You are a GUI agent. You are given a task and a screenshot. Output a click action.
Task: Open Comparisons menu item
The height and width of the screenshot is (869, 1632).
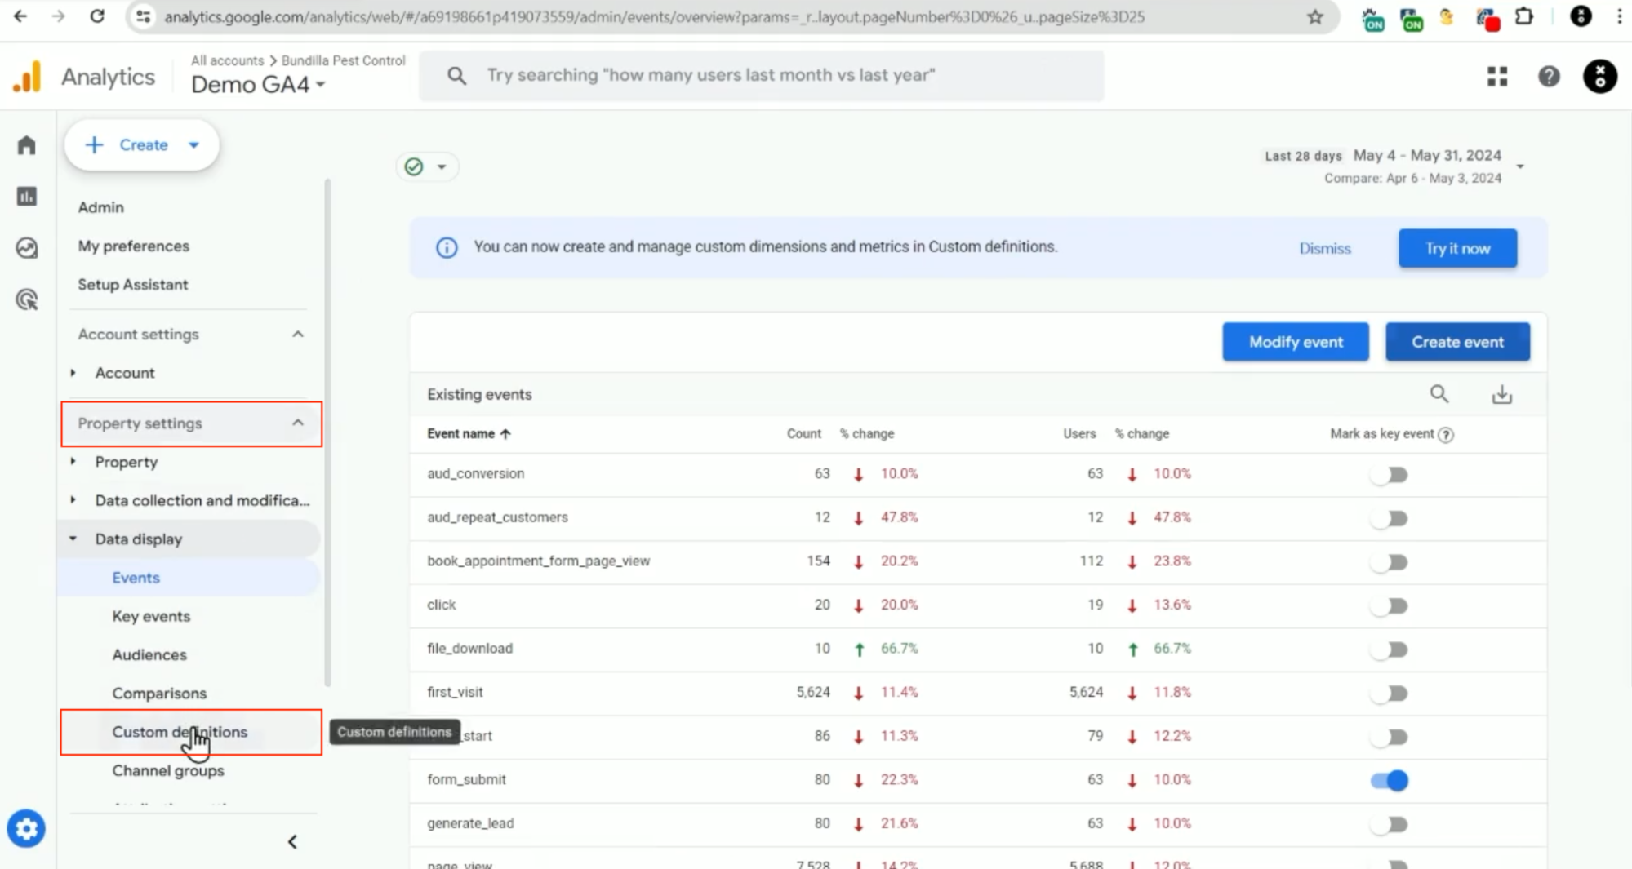(159, 694)
